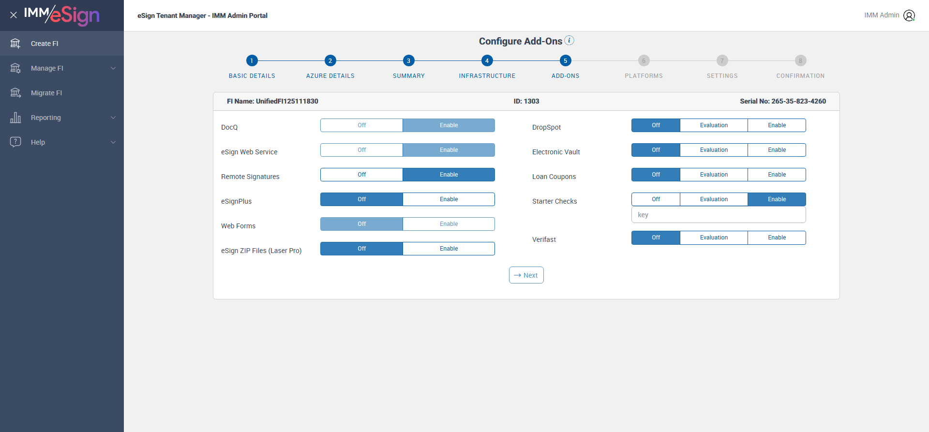The height and width of the screenshot is (432, 929).
Task: Set Loan Coupons to Off
Action: [x=656, y=175]
